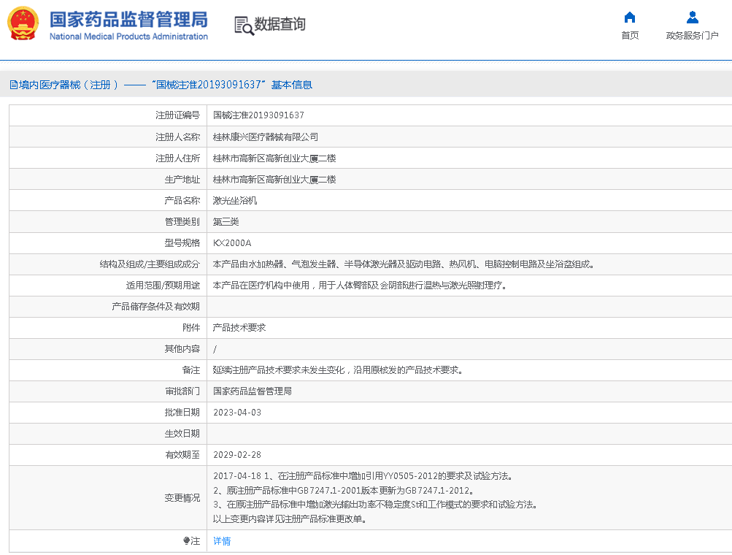Click the registrant name 桂林康兴医疗器械有限公司

pos(265,137)
